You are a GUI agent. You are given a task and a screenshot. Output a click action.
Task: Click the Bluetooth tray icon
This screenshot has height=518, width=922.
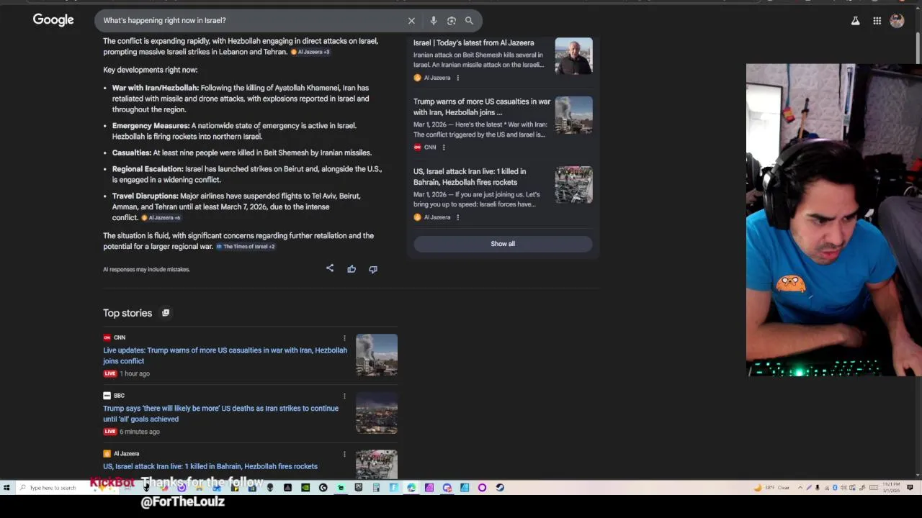pos(835,488)
